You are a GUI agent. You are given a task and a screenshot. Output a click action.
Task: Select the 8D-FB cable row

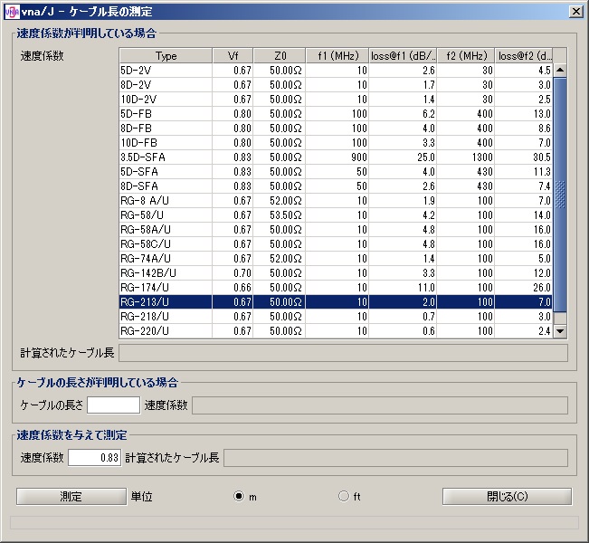(x=336, y=129)
